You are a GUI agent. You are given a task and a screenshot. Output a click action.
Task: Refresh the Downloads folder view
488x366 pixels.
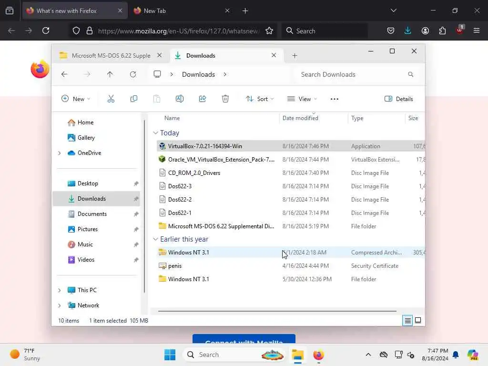[x=133, y=74]
